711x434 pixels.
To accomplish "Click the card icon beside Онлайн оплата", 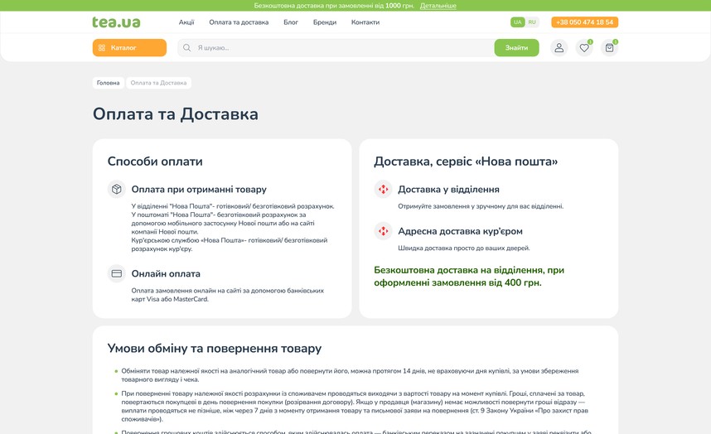I will 117,273.
